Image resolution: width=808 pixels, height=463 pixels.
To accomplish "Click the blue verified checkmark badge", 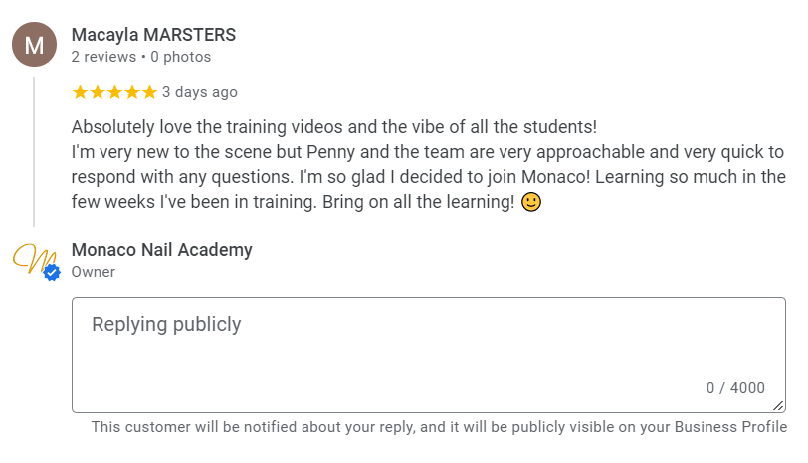I will point(52,272).
